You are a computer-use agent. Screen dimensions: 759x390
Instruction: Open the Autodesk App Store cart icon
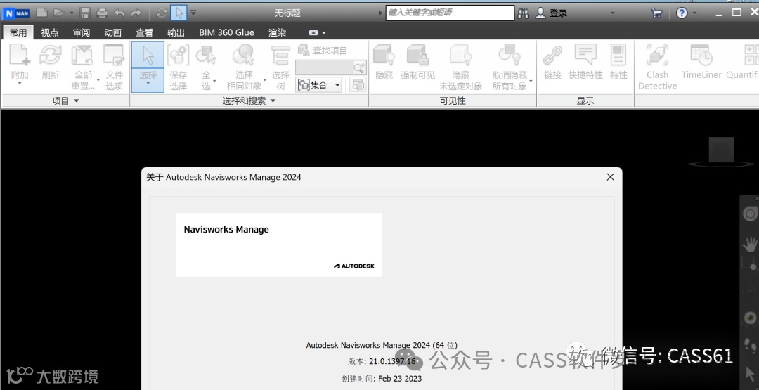(656, 13)
